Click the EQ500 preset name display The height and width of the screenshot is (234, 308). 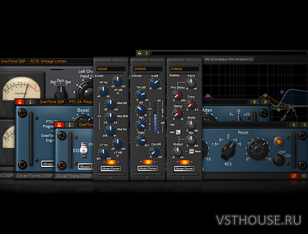tap(111, 69)
